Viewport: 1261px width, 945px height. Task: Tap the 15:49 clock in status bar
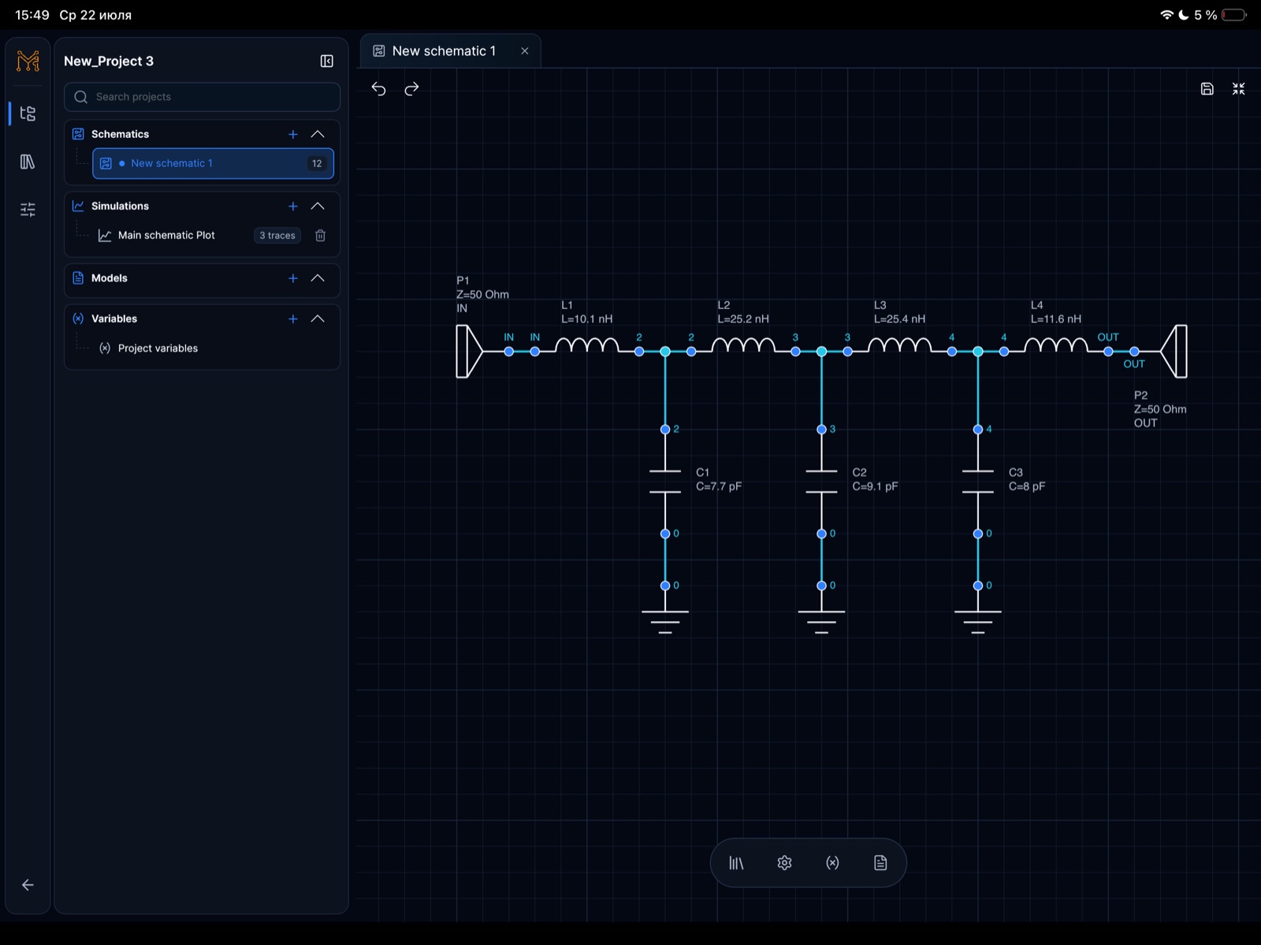click(32, 15)
